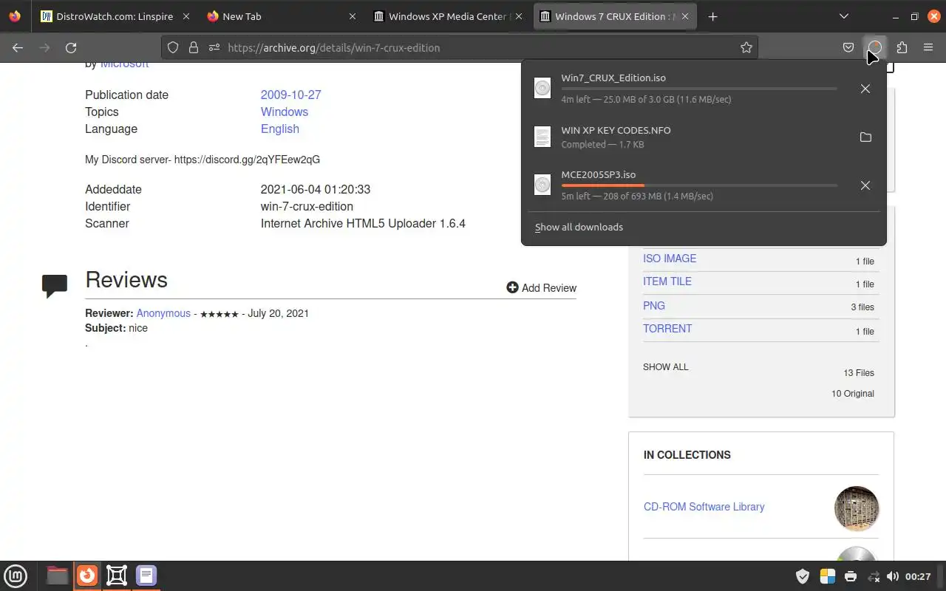Screen dimensions: 946x591
Task: Switch to the DistroWatch.com: Linspire tab
Action: pos(117,16)
